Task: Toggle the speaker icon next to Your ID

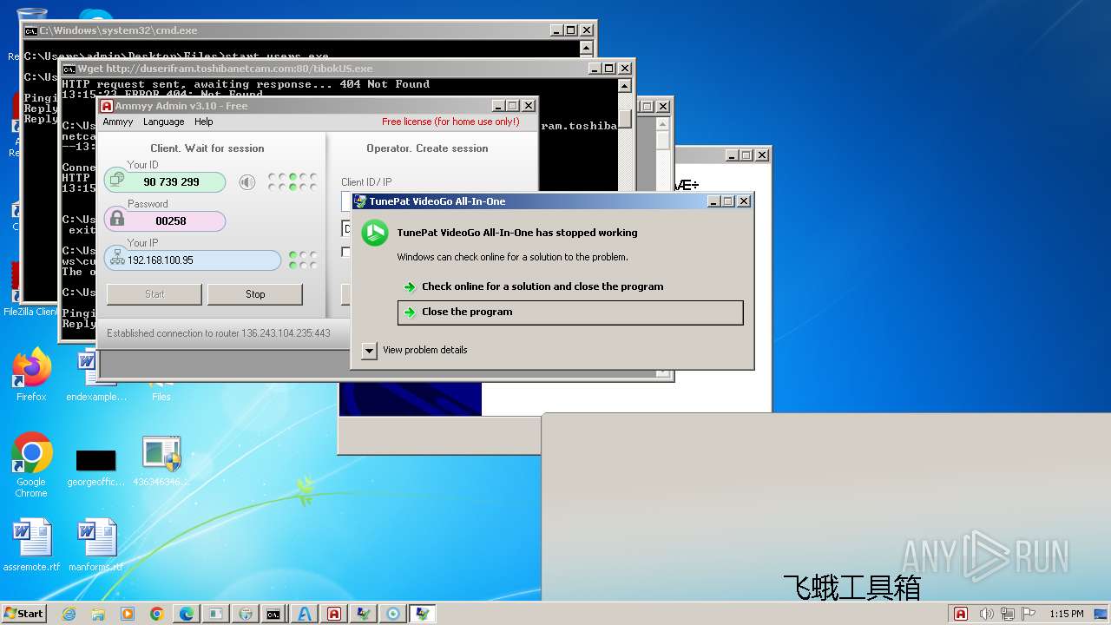Action: point(247,182)
